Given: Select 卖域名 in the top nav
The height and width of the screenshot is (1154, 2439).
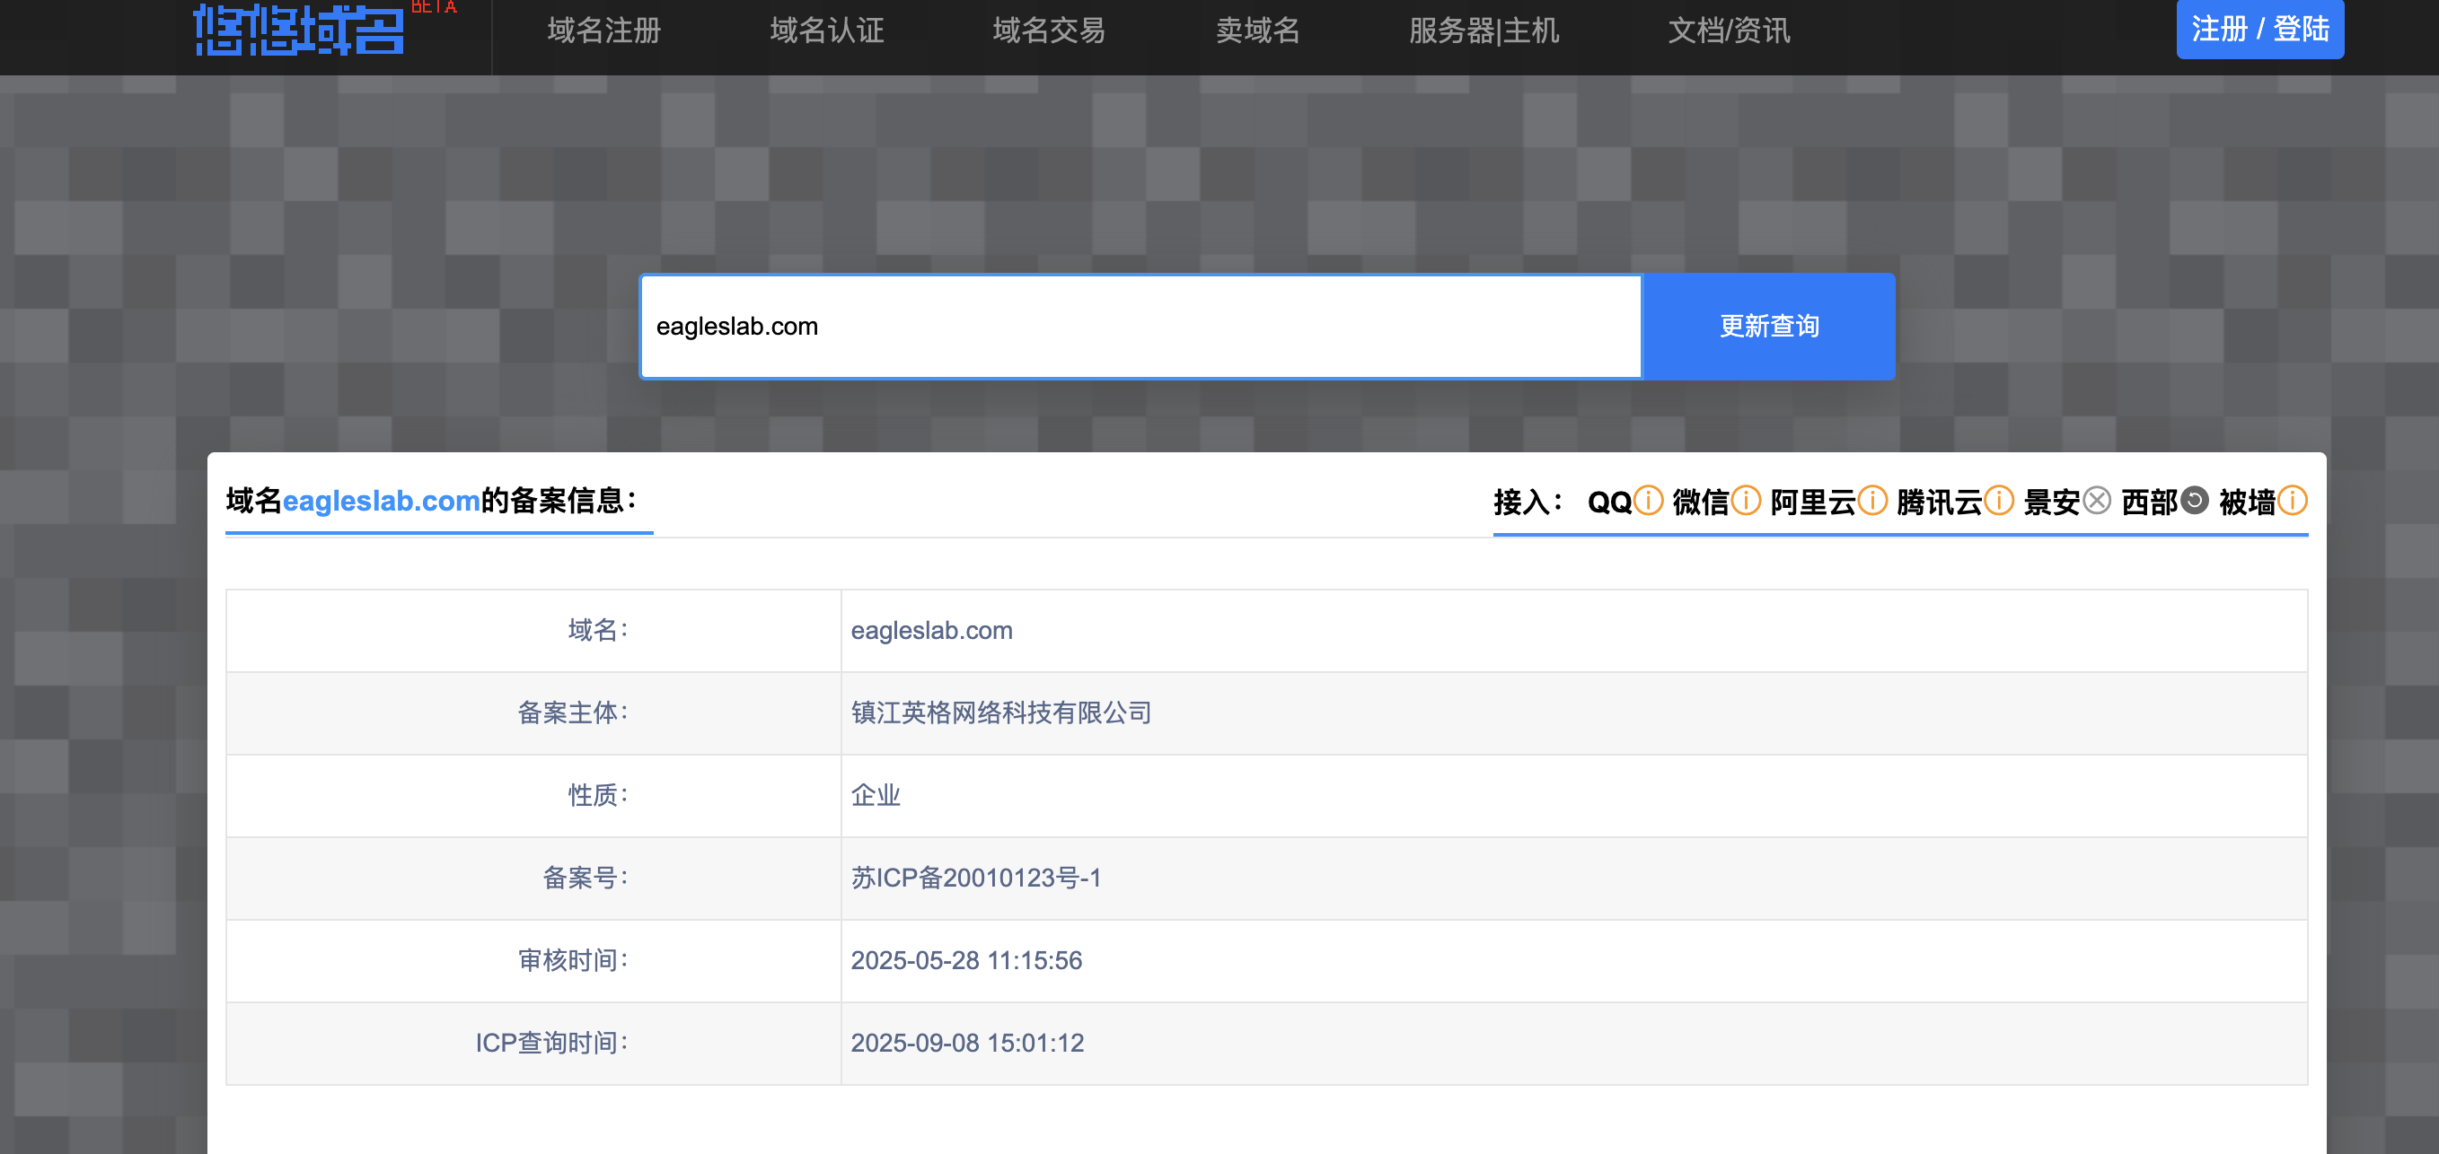Looking at the screenshot, I should click(x=1257, y=31).
